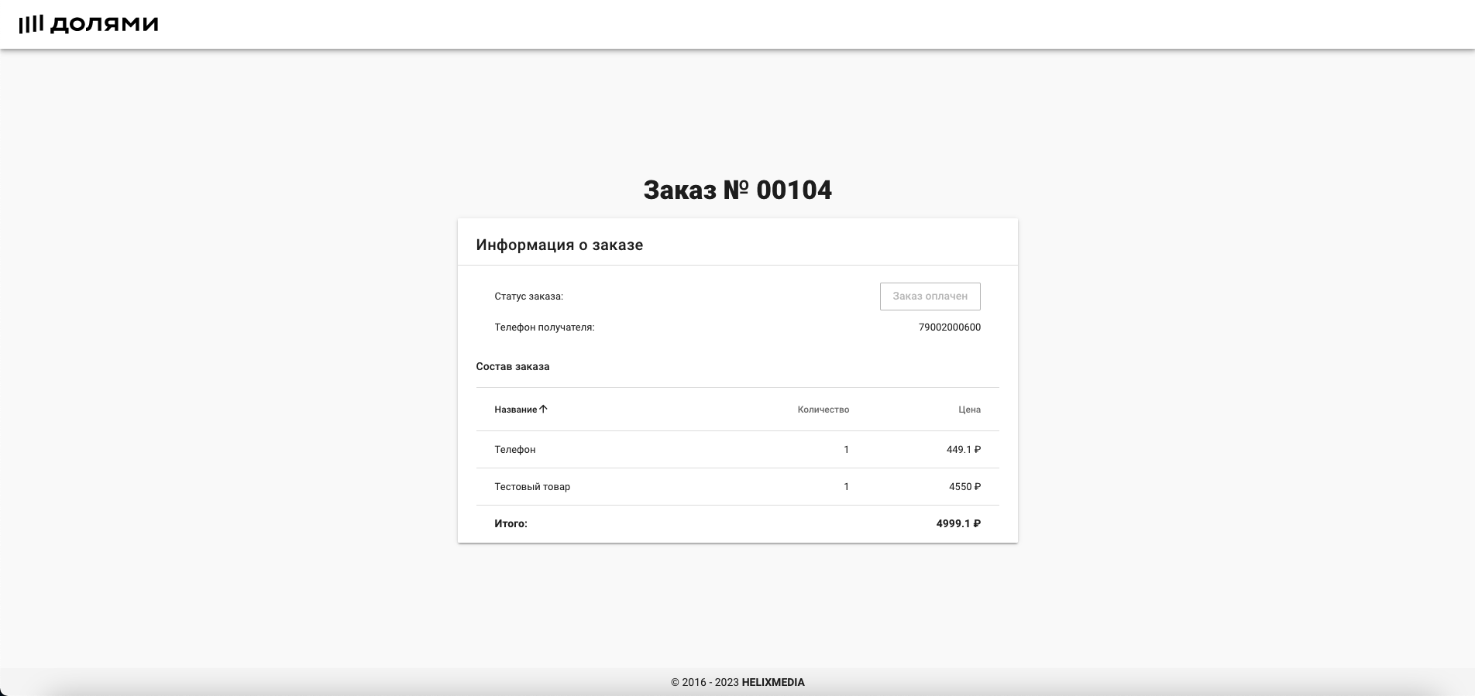Sort by the Название column header
1475x696 pixels.
pyautogui.click(x=515, y=410)
